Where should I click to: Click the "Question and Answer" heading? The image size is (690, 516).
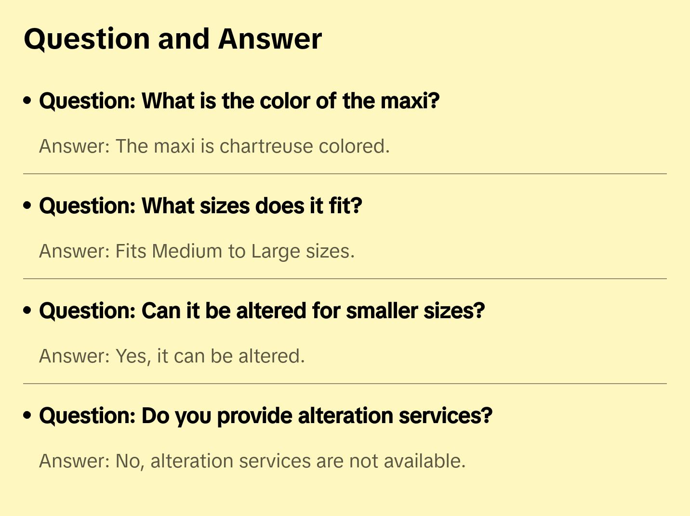172,39
